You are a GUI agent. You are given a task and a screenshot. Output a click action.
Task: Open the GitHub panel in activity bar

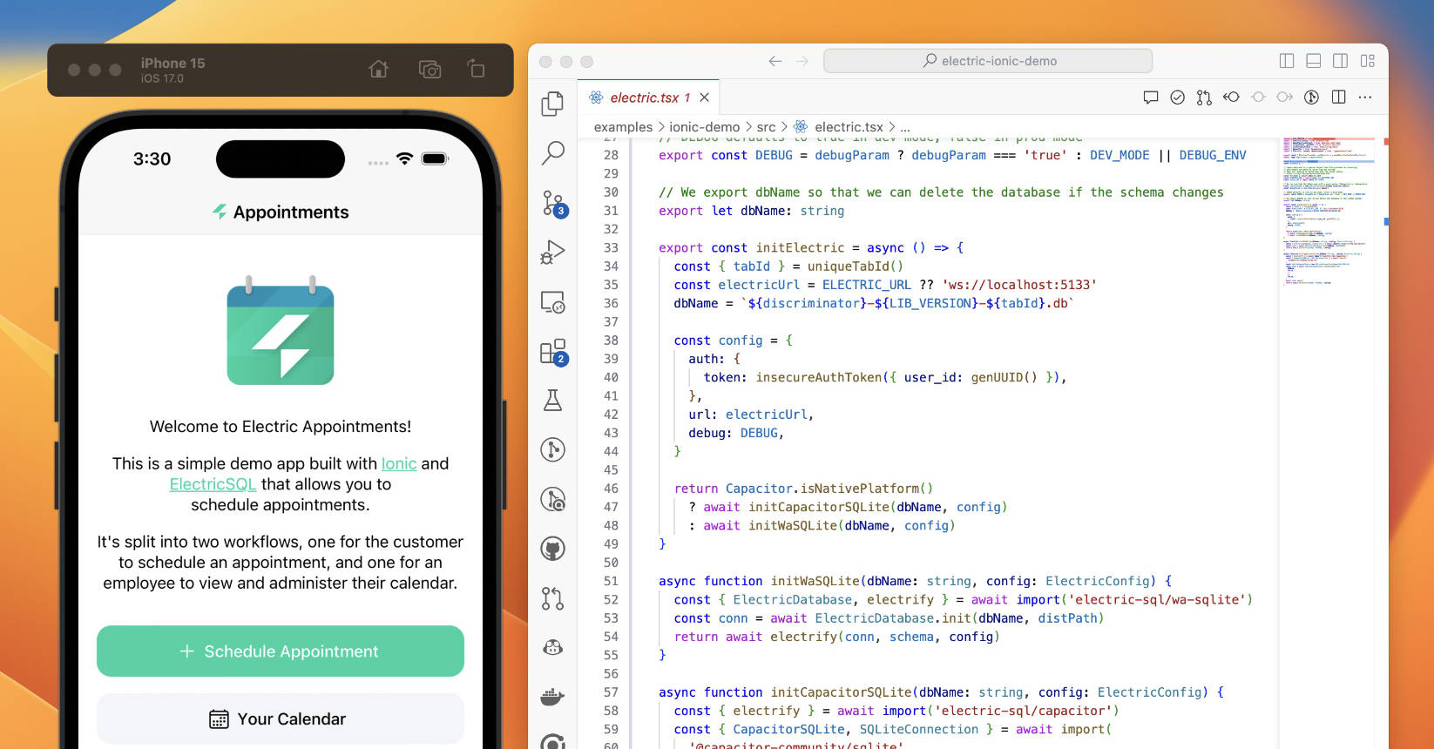552,549
